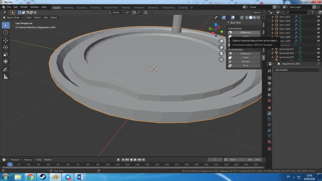Click frame 100 on the timeline ruler
This screenshot has width=322, height=181.
107,164
